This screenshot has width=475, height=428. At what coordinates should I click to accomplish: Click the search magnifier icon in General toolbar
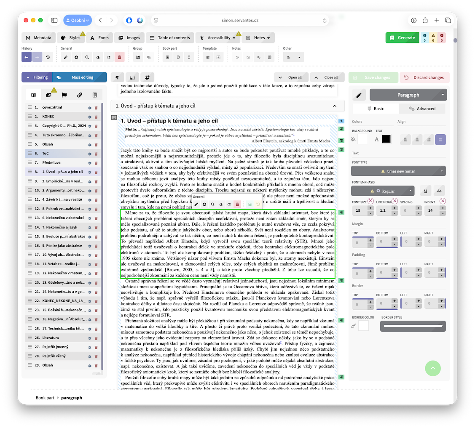[x=87, y=57]
